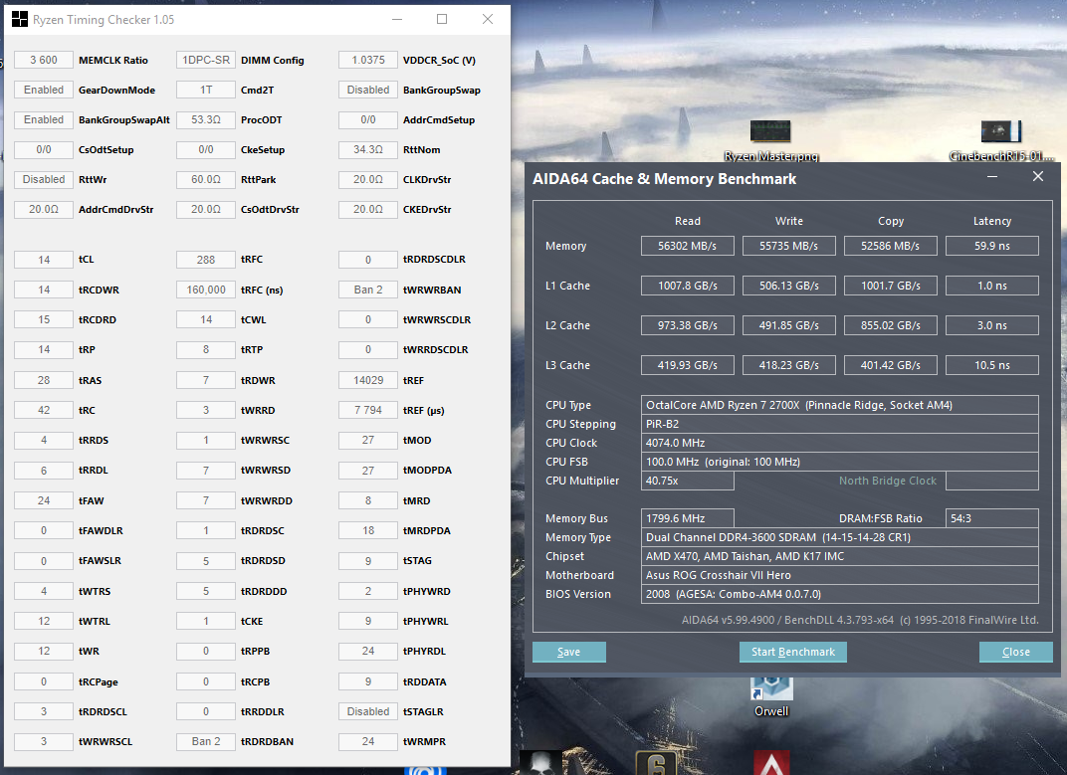Click the Memory Read 56302 MB/s field

pos(688,246)
